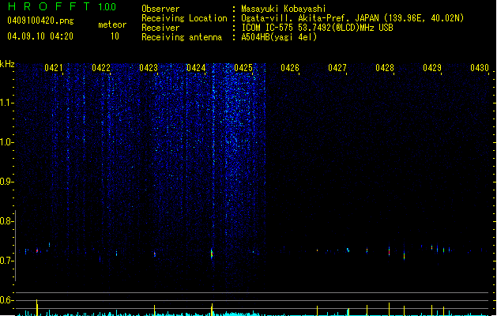Click the bright meteor echo under 0424

point(212,254)
